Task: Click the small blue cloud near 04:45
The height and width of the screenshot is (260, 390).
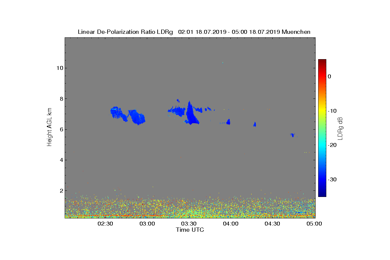Action: click(x=293, y=135)
